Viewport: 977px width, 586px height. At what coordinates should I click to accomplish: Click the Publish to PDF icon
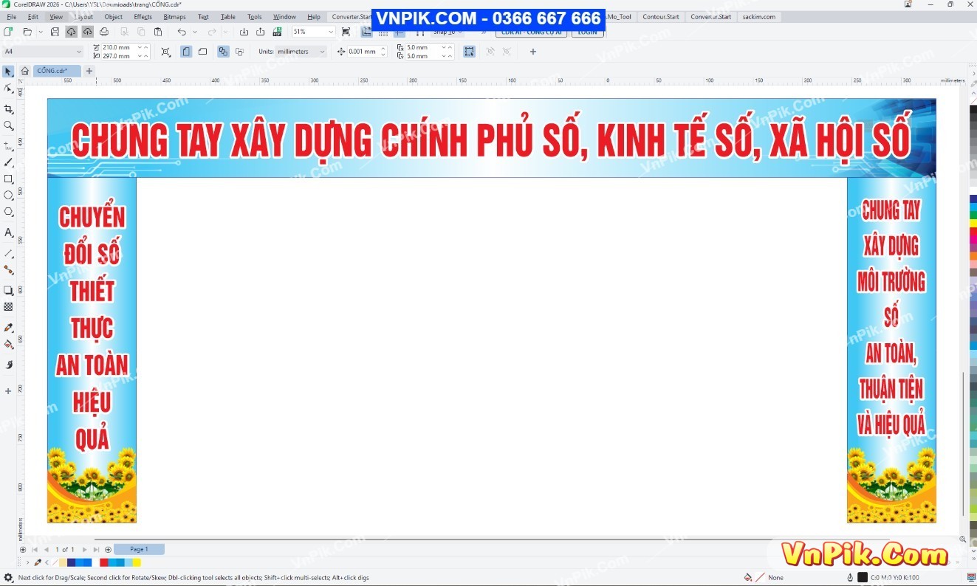(277, 32)
